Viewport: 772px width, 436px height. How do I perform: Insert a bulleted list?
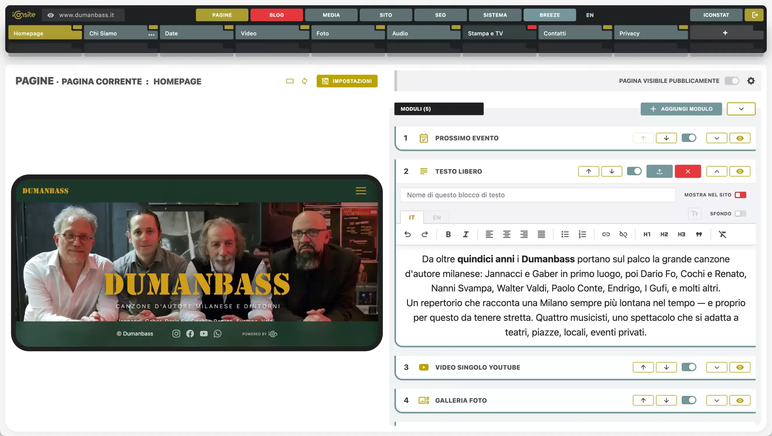click(565, 234)
